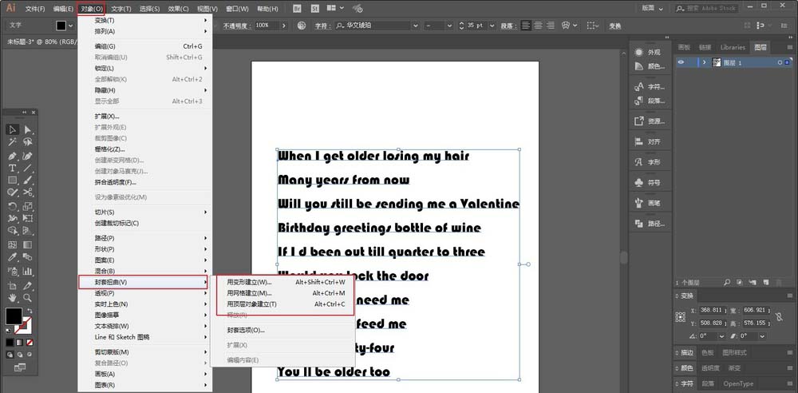Select the Rotate tool

[x=13, y=206]
